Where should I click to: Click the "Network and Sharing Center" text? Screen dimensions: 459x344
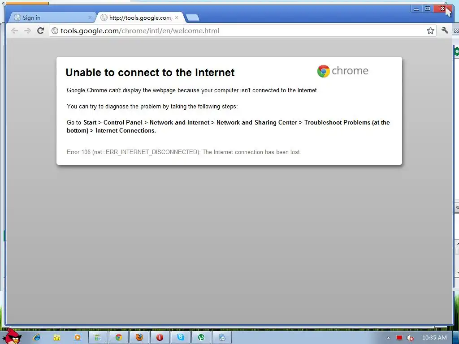pos(257,123)
